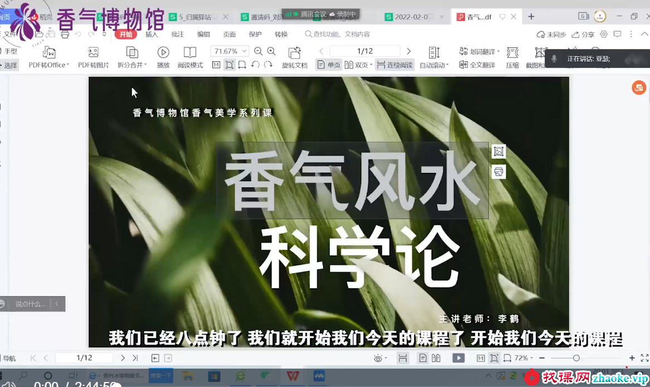The image size is (650, 387).
Task: Select the 选择 selection tool
Action: 9,65
